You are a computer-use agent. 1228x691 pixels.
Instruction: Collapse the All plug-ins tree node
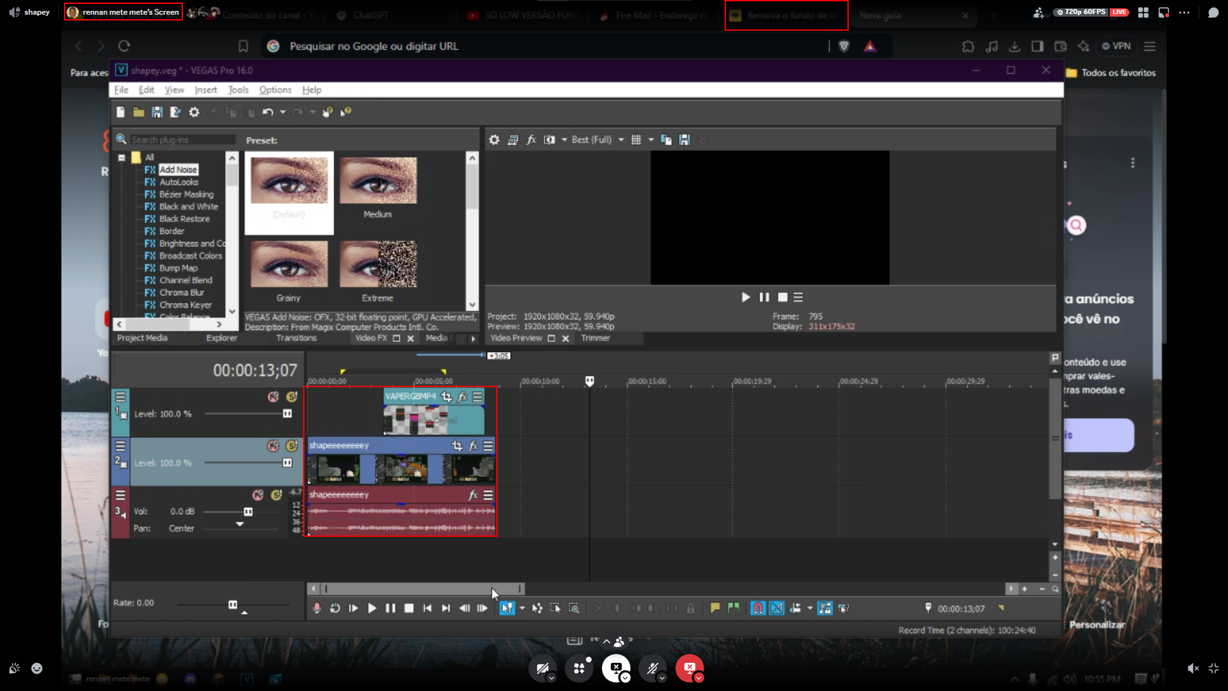(122, 157)
